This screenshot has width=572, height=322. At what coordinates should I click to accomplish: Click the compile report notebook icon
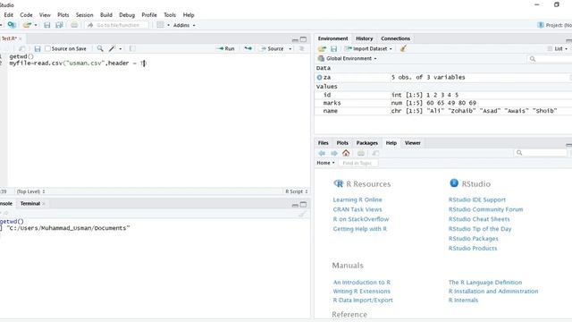pyautogui.click(x=132, y=48)
